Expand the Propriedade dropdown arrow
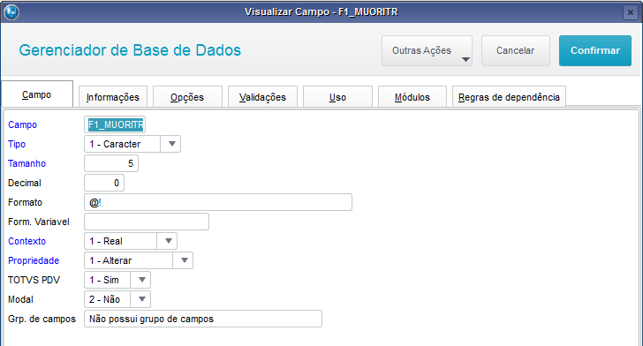Viewport: 643px width, 346px height. tap(184, 260)
